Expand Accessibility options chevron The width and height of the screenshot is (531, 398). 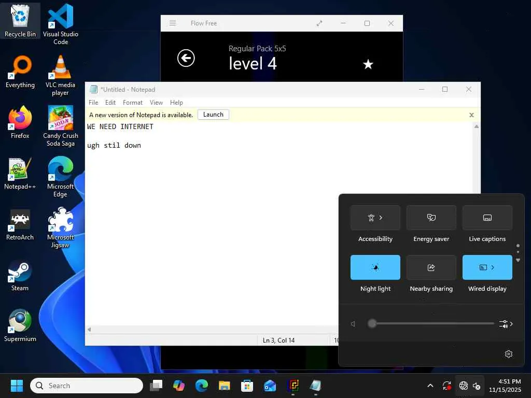[x=381, y=218]
